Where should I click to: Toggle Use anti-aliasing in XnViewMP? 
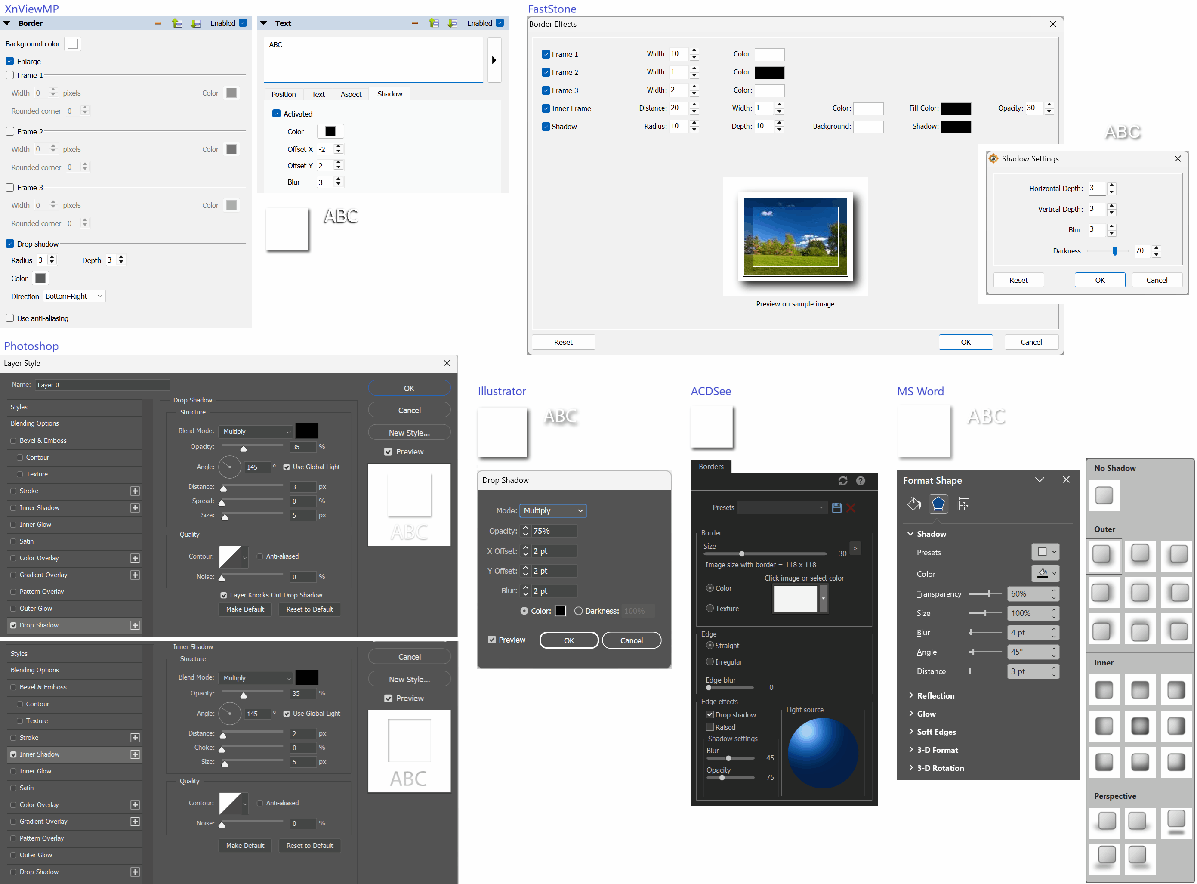click(9, 318)
